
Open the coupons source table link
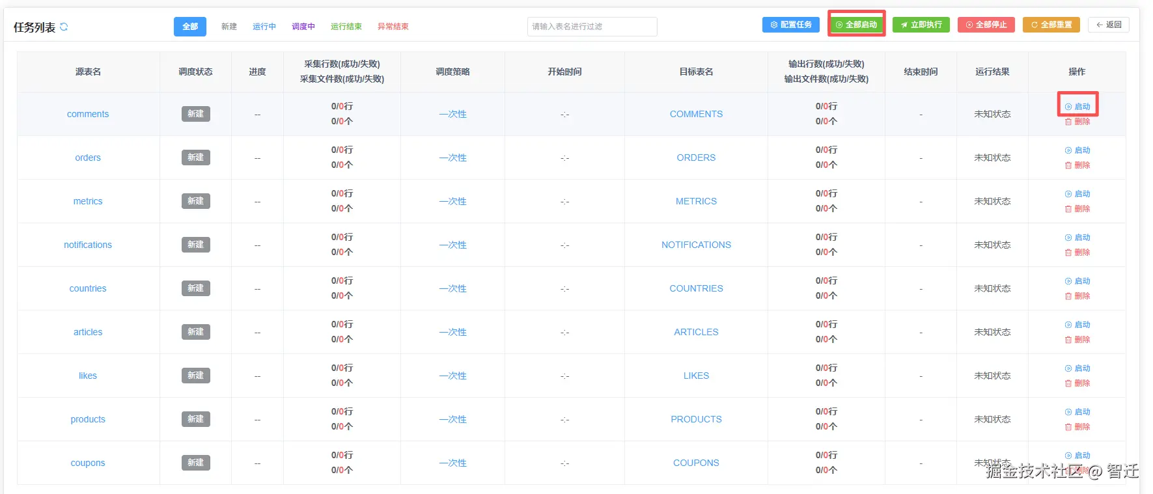pos(88,463)
